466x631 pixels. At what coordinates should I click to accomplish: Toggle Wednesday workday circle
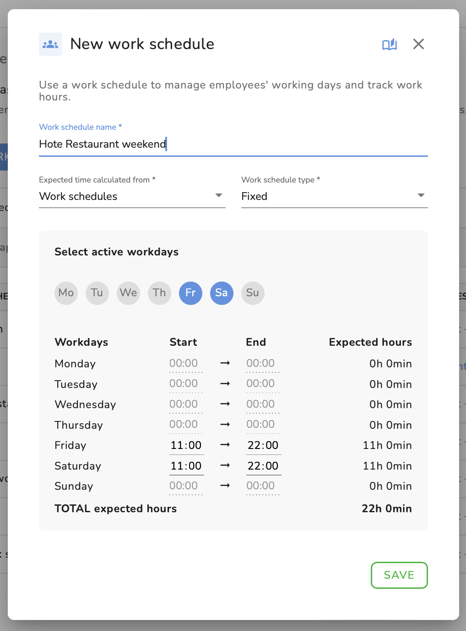click(x=128, y=293)
